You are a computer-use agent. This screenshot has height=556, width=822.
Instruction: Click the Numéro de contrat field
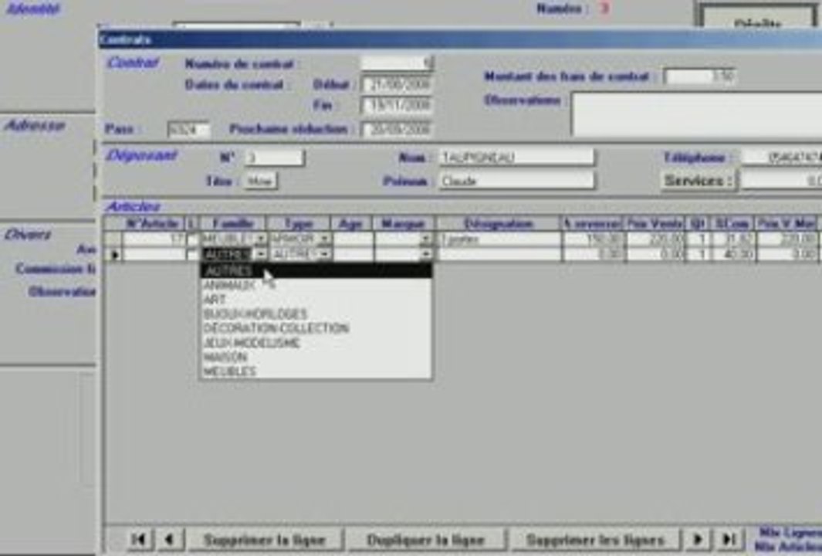point(396,63)
